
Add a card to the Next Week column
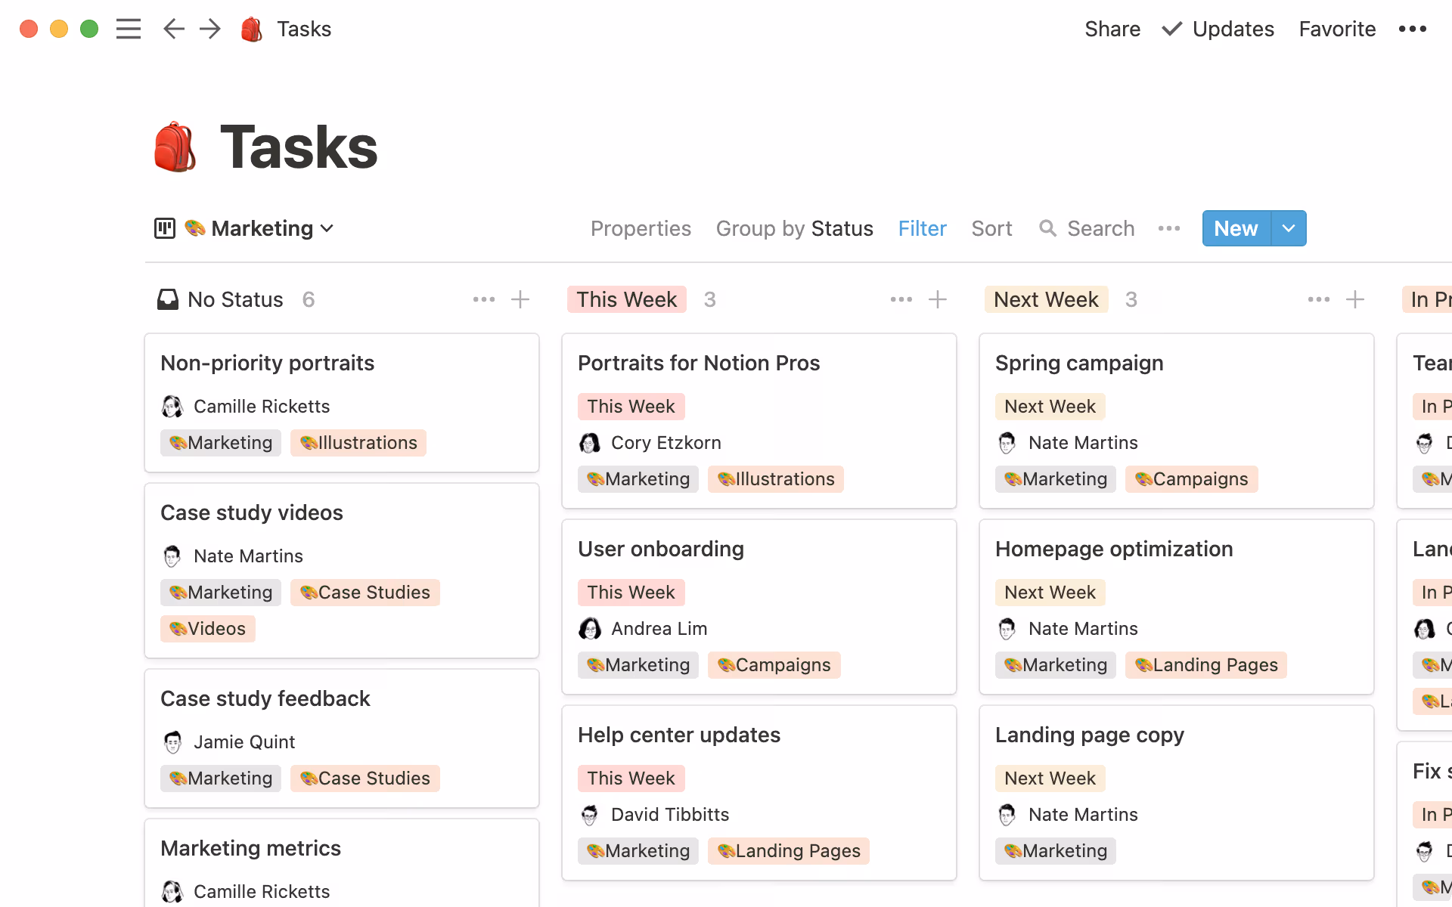point(1354,299)
